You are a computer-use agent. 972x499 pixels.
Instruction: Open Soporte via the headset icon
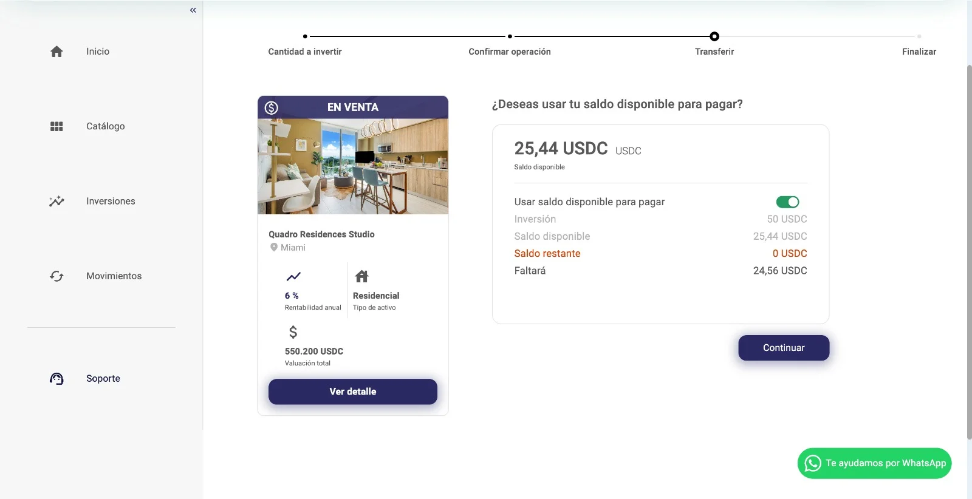56,378
